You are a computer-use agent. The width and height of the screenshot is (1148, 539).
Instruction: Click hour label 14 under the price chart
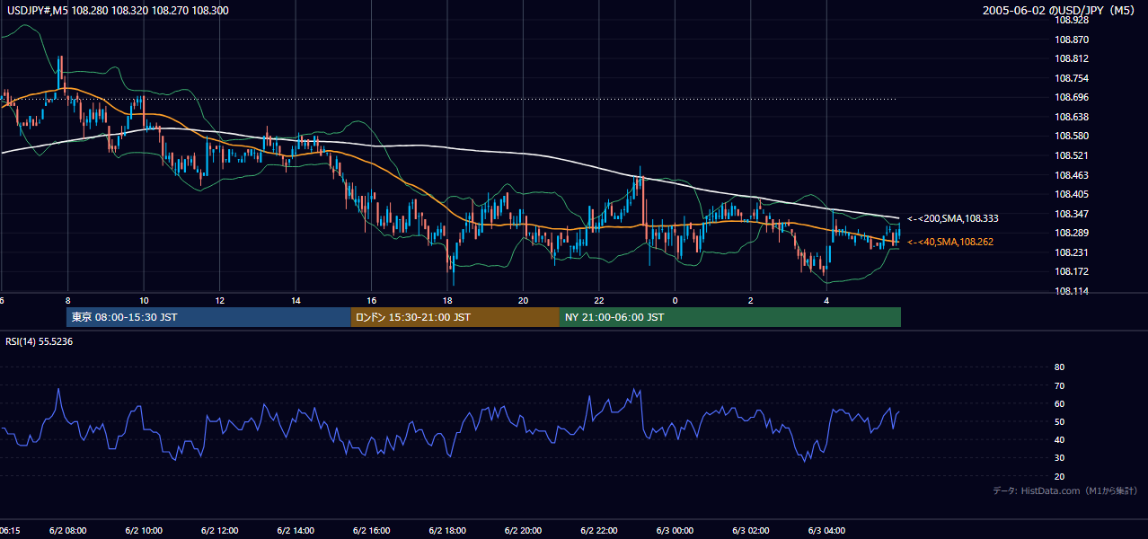[x=296, y=300]
